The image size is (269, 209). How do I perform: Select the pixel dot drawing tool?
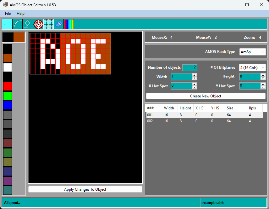tap(7, 24)
